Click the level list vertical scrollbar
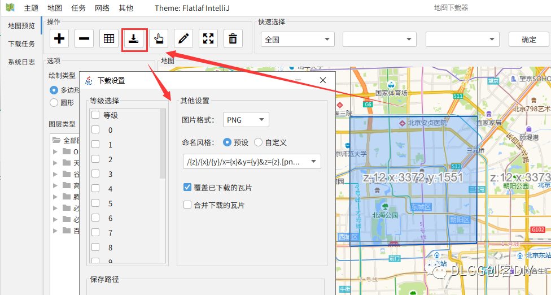 pos(163,144)
